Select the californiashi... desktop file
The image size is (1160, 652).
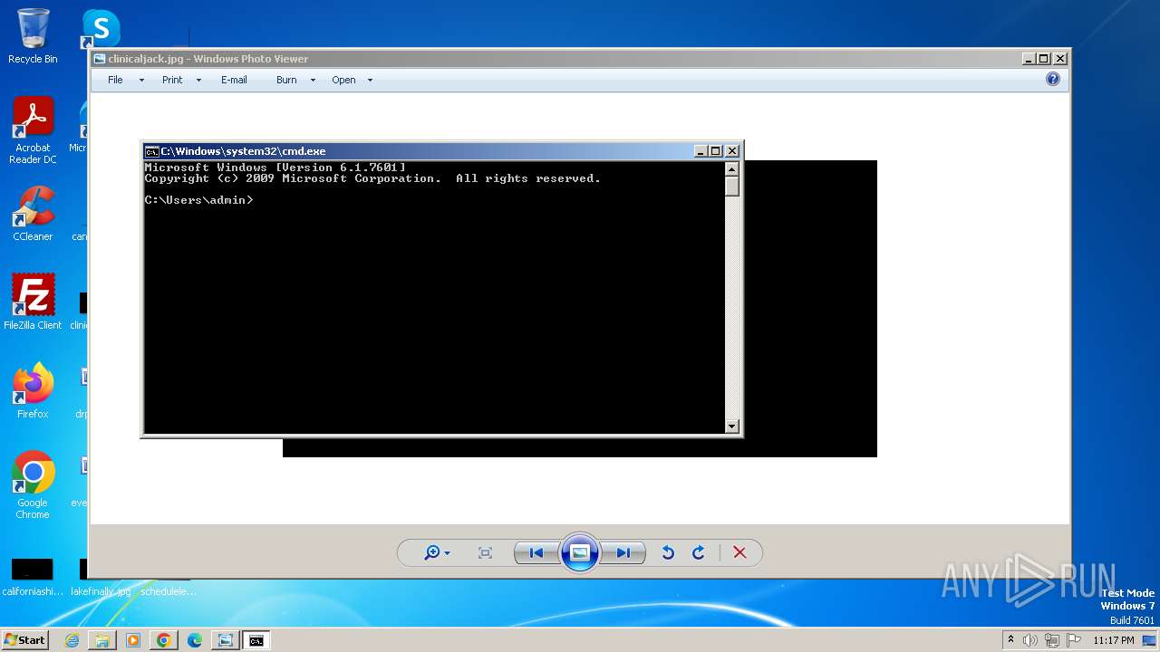click(x=33, y=578)
